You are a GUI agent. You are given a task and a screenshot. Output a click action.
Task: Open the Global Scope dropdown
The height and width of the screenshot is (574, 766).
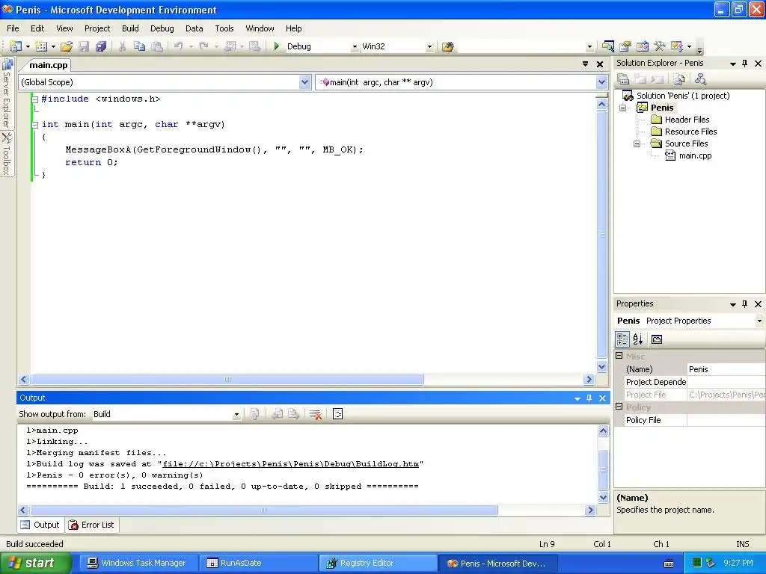(x=305, y=82)
